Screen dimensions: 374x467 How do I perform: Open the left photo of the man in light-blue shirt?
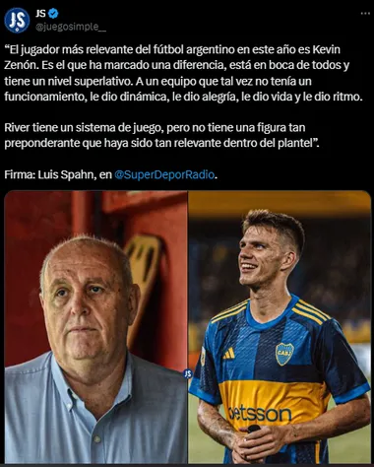click(95, 327)
